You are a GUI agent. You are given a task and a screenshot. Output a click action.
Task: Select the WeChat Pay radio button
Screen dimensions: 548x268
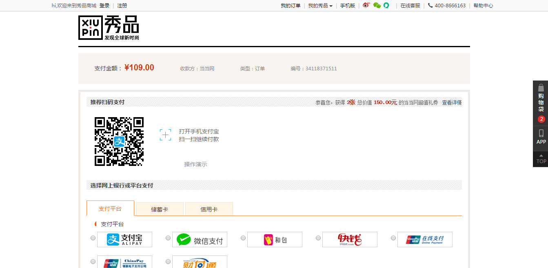168,238
